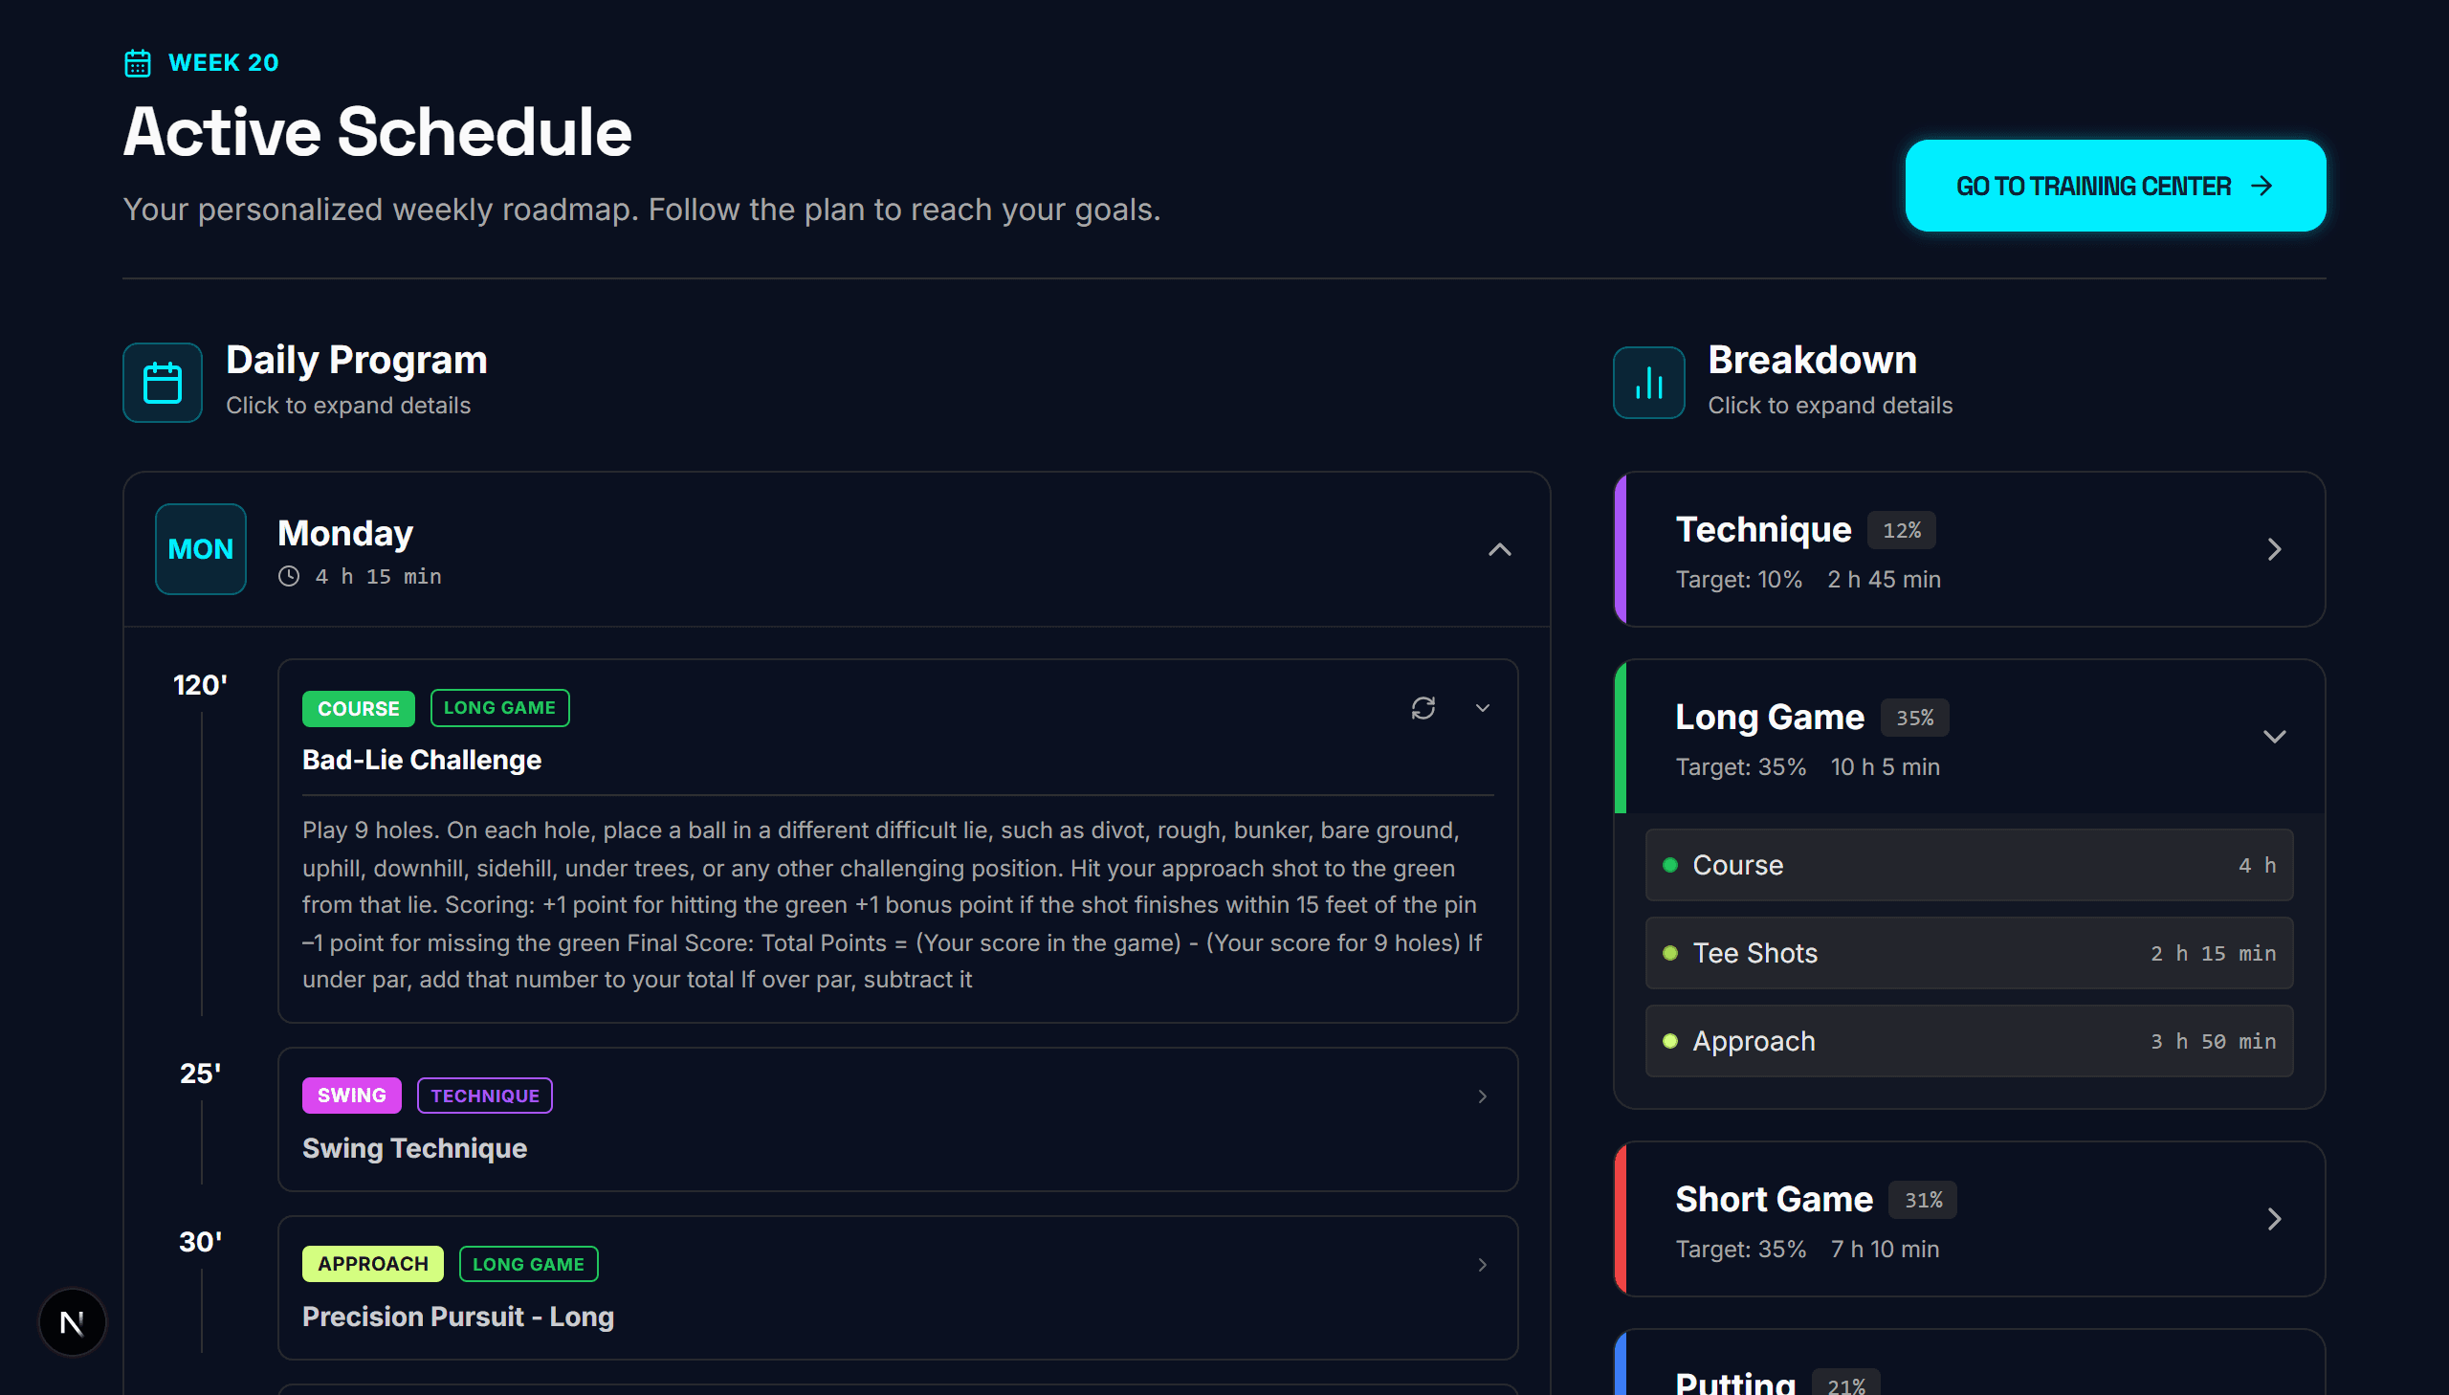Expand the Technique breakdown chevron
This screenshot has width=2449, height=1395.
tap(2274, 549)
